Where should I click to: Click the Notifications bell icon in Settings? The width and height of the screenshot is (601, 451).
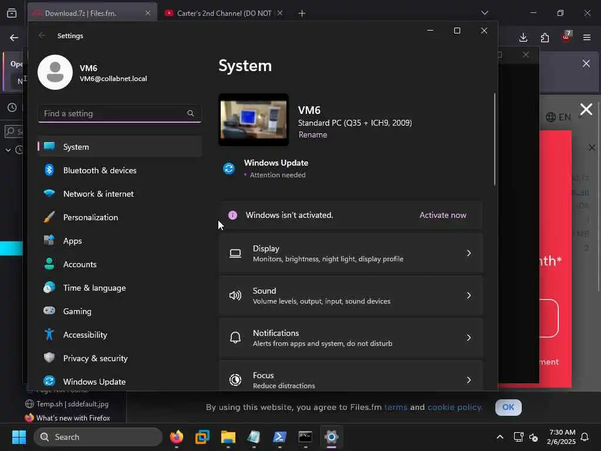(235, 338)
